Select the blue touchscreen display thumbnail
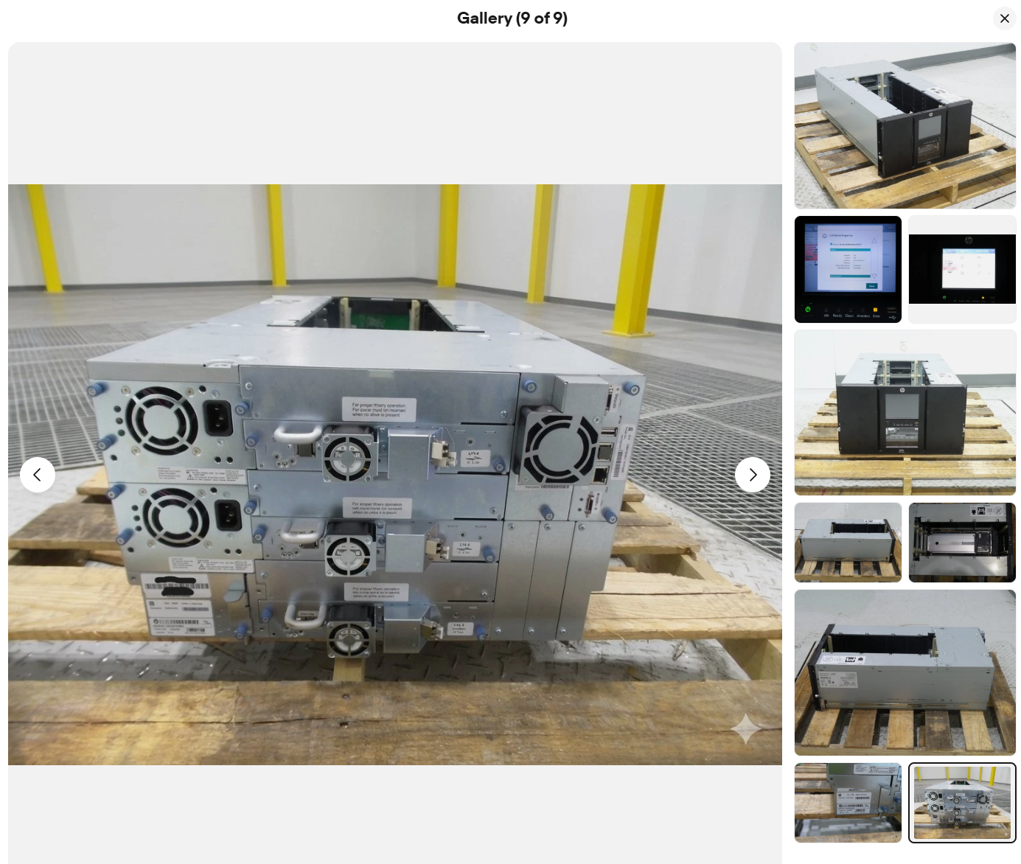 pos(848,269)
